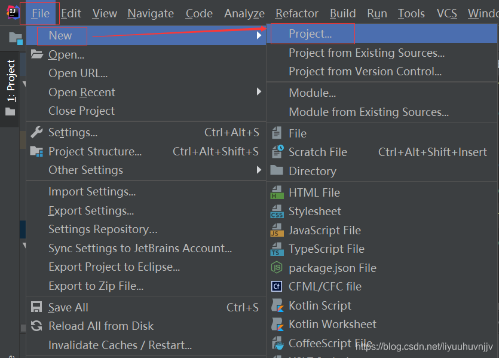The image size is (499, 358).
Task: Pick the Kotlin Script icon
Action: pos(277,305)
